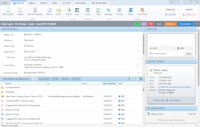The height and width of the screenshot is (127, 200).
Task: Sort by Date modified column
Action: point(110,83)
